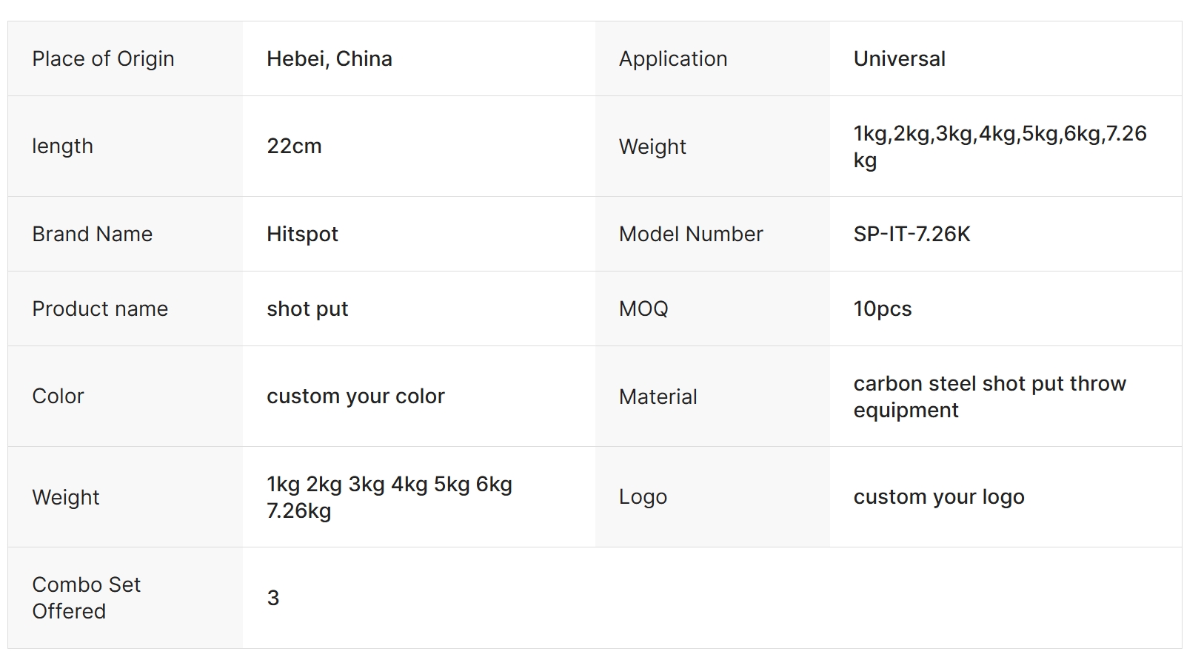The image size is (1184, 671).
Task: Click the 'carbon steel shot put throw equipment' text
Action: coord(989,397)
